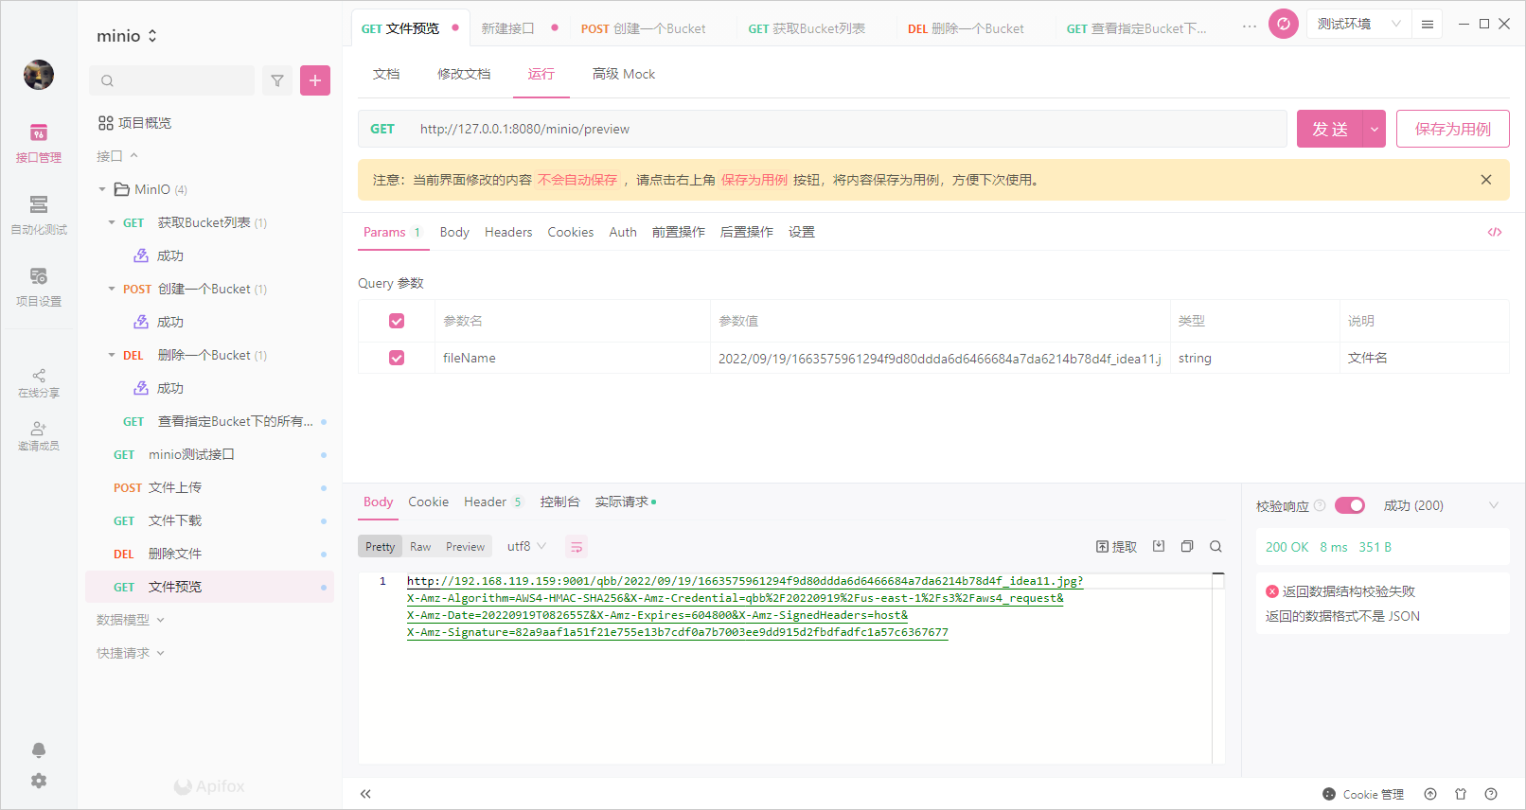The width and height of the screenshot is (1526, 810).
Task: Show the generated code snippet icon
Action: click(x=1495, y=232)
